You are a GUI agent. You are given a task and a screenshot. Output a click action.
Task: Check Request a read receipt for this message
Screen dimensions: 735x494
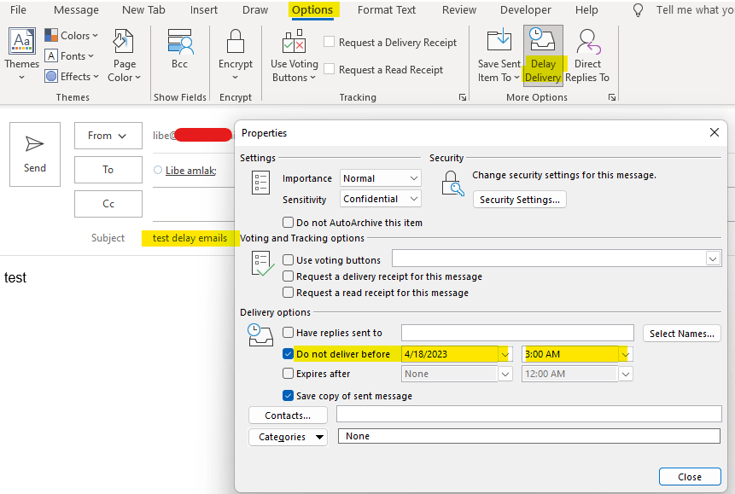point(288,293)
